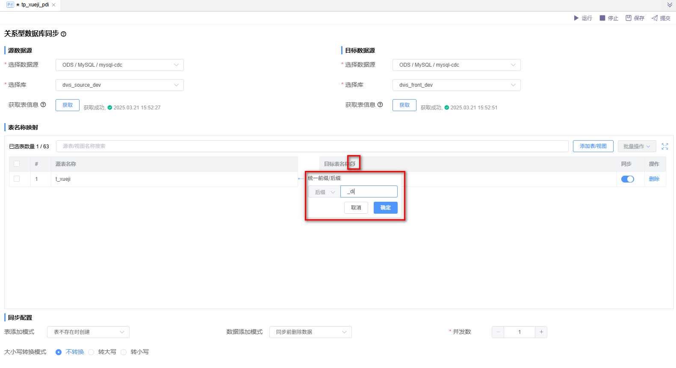
Task: Click the 确定 confirm button in popup
Action: point(385,208)
